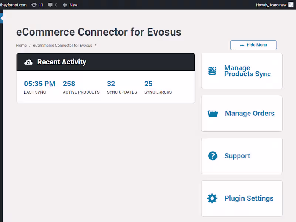Click the Manage Products Sync database icon
296x222 pixels.
[x=212, y=71]
